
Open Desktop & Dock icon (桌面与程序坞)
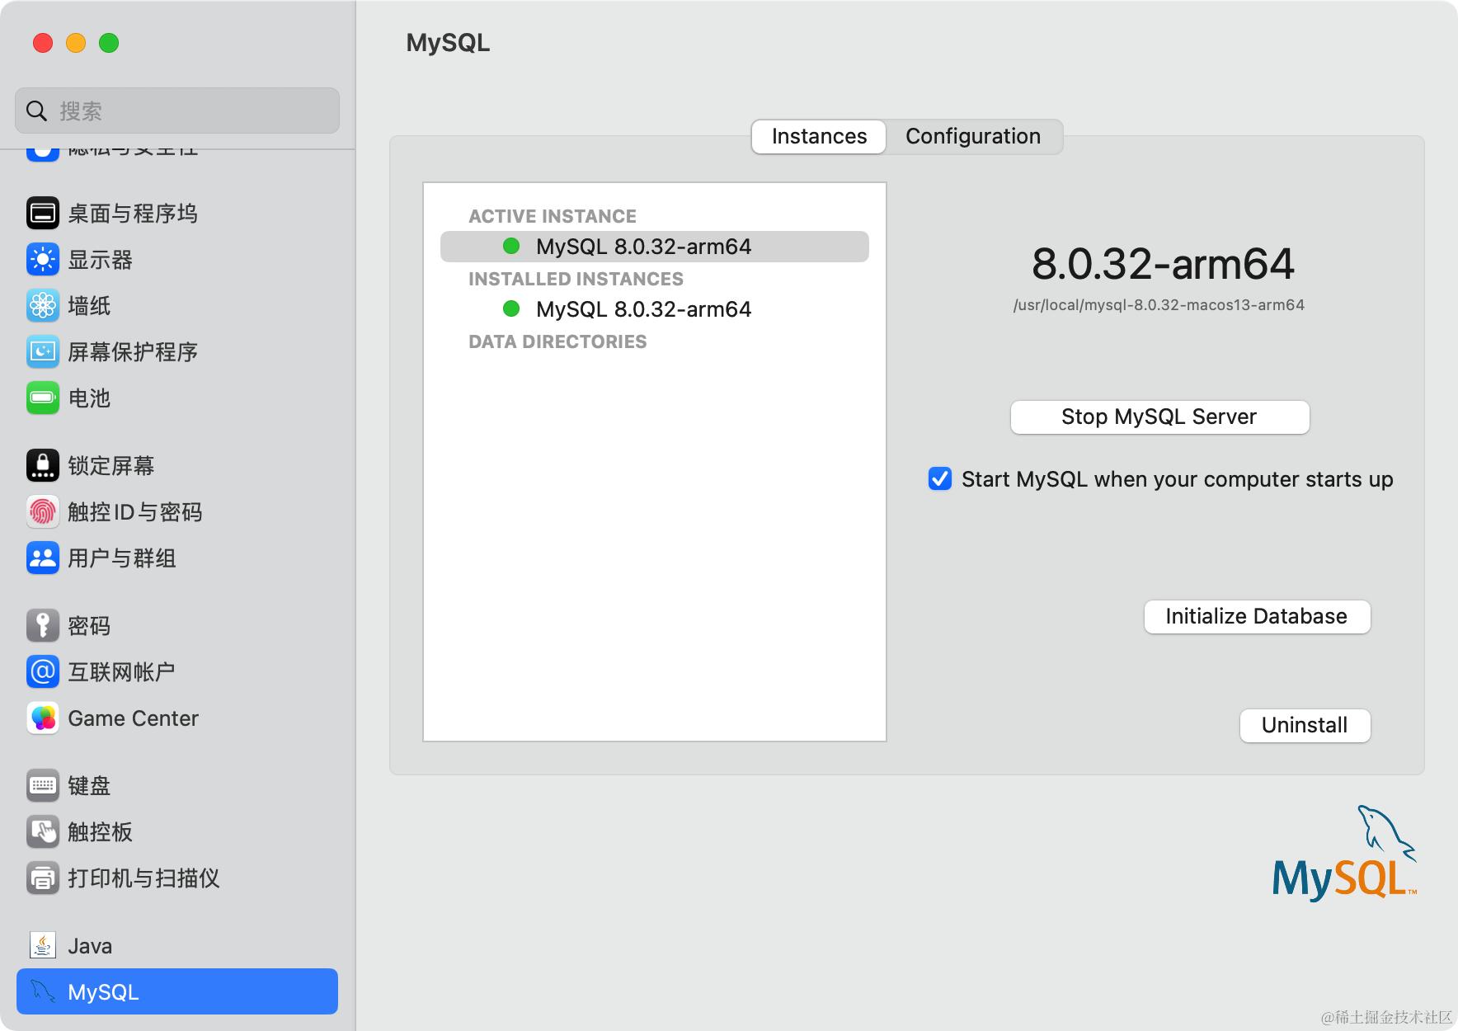tap(43, 214)
